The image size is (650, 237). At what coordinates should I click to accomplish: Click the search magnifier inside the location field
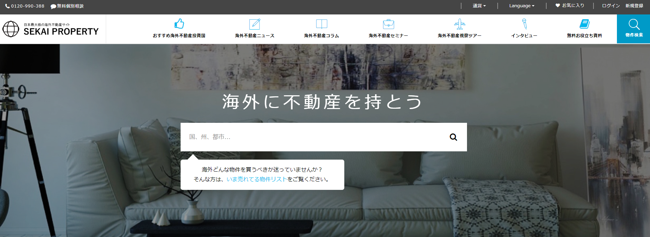point(454,137)
